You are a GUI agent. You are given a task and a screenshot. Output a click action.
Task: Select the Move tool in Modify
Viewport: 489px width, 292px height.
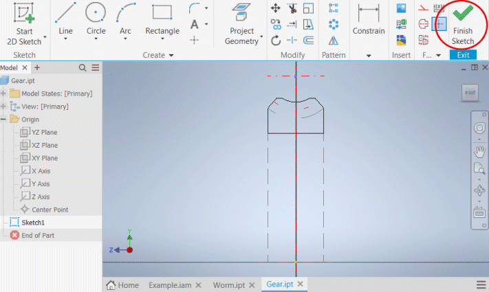(x=275, y=8)
